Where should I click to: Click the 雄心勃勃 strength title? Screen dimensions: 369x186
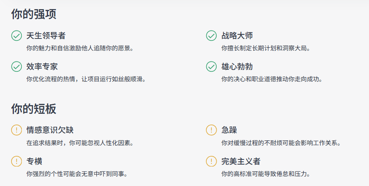point(237,67)
